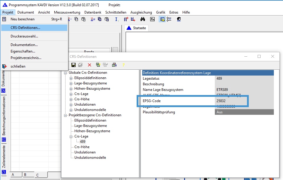
Task: Click the copy icon in main toolbar
Action: click(76, 19)
